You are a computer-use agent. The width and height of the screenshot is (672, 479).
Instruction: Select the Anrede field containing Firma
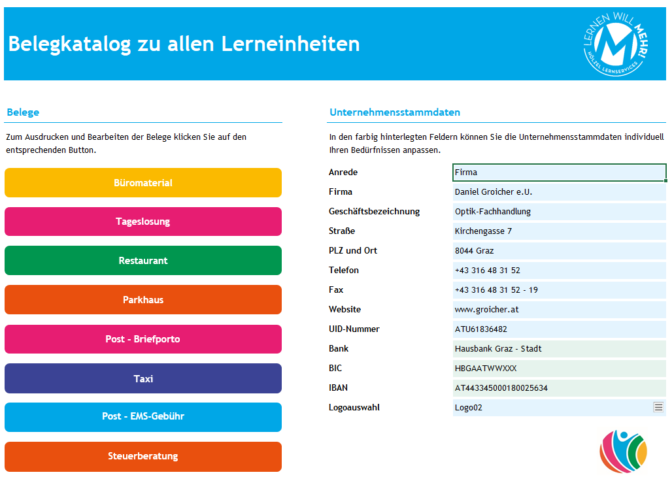560,173
